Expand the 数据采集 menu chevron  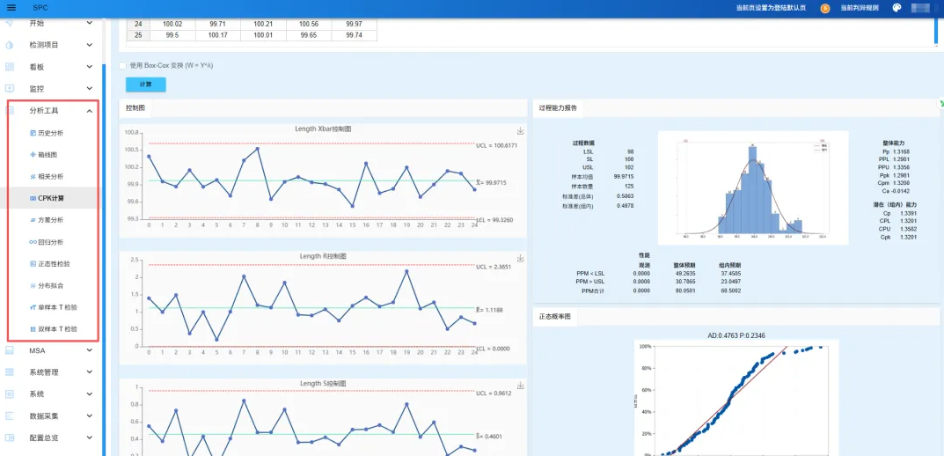[90, 416]
